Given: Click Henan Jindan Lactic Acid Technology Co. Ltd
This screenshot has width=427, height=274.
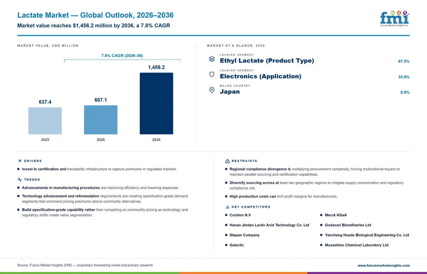Looking at the screenshot, I should pyautogui.click(x=269, y=225).
